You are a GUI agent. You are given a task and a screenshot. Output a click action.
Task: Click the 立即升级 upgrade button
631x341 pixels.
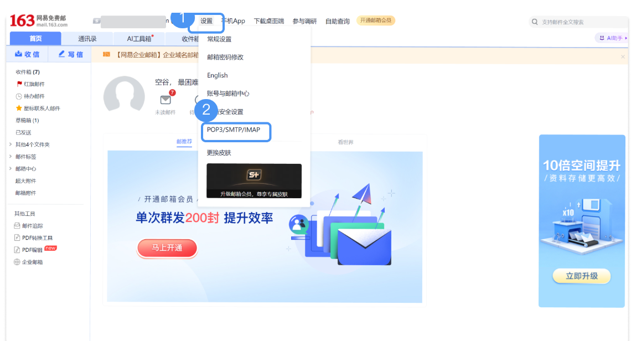[x=581, y=276]
